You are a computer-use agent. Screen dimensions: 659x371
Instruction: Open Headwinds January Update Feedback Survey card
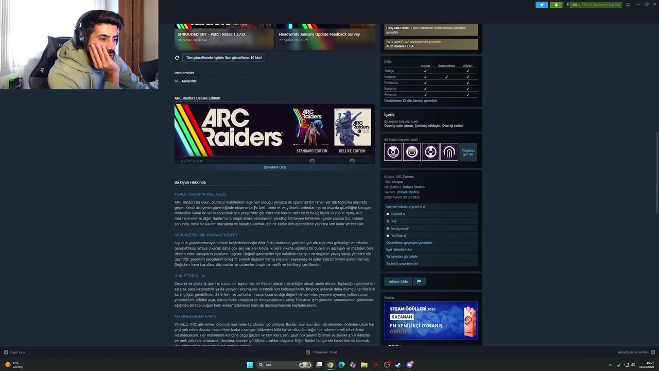[x=325, y=37]
